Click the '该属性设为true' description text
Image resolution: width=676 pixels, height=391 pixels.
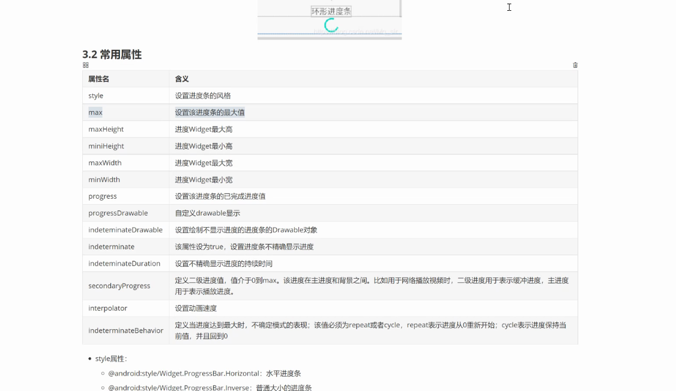[244, 247]
